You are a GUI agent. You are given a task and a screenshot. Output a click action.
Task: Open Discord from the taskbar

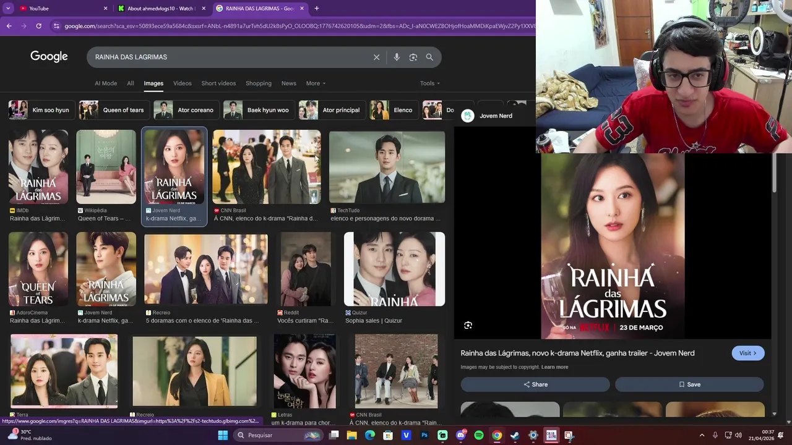[460, 435]
